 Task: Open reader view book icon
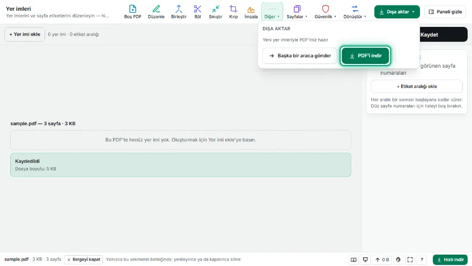point(353,260)
